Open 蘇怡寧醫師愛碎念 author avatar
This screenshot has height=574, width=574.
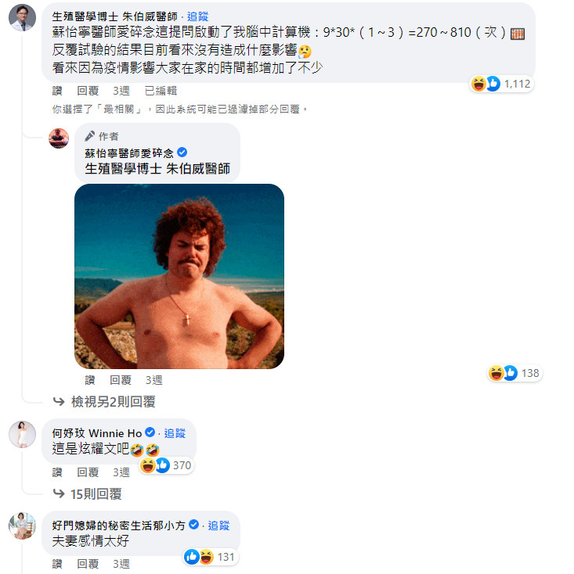(x=59, y=138)
